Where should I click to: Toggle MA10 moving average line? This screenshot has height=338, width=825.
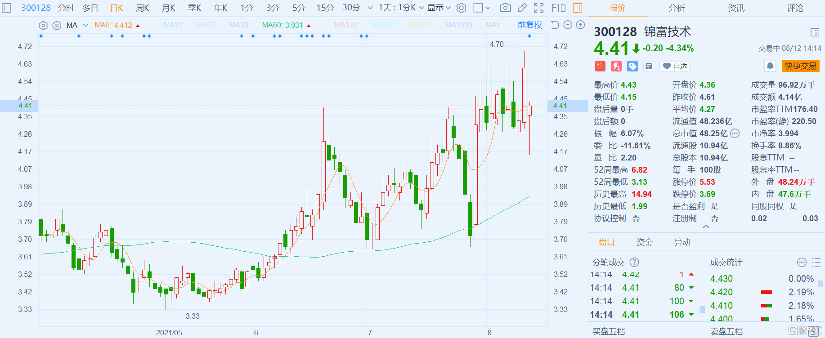click(174, 25)
